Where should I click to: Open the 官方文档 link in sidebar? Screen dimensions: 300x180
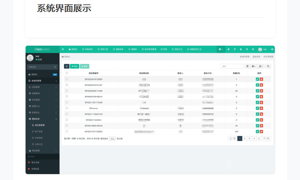pyautogui.click(x=35, y=162)
